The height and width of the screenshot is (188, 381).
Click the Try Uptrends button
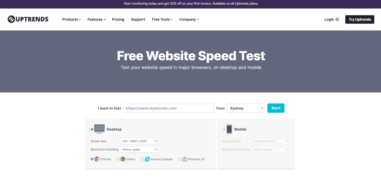pos(360,19)
